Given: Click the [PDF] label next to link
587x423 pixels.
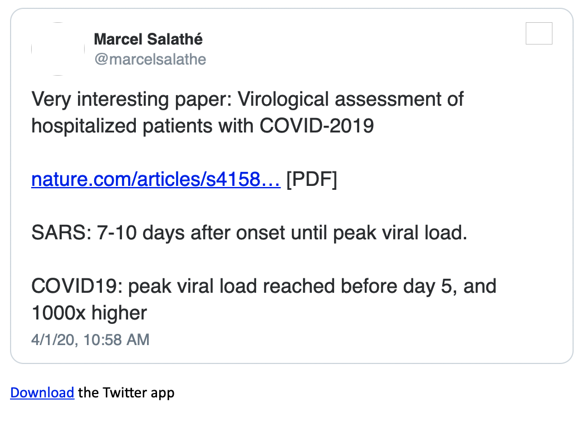Looking at the screenshot, I should point(311,180).
